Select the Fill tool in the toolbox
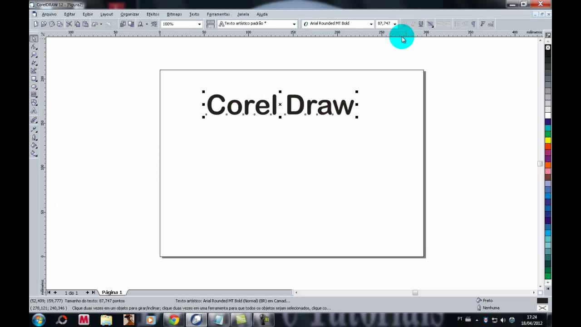Screen dimensions: 581x327 [34, 145]
